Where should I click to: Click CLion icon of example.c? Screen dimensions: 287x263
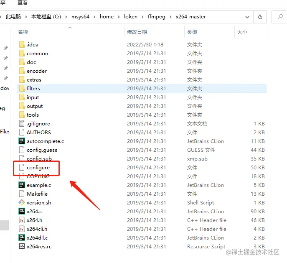[x=22, y=185]
